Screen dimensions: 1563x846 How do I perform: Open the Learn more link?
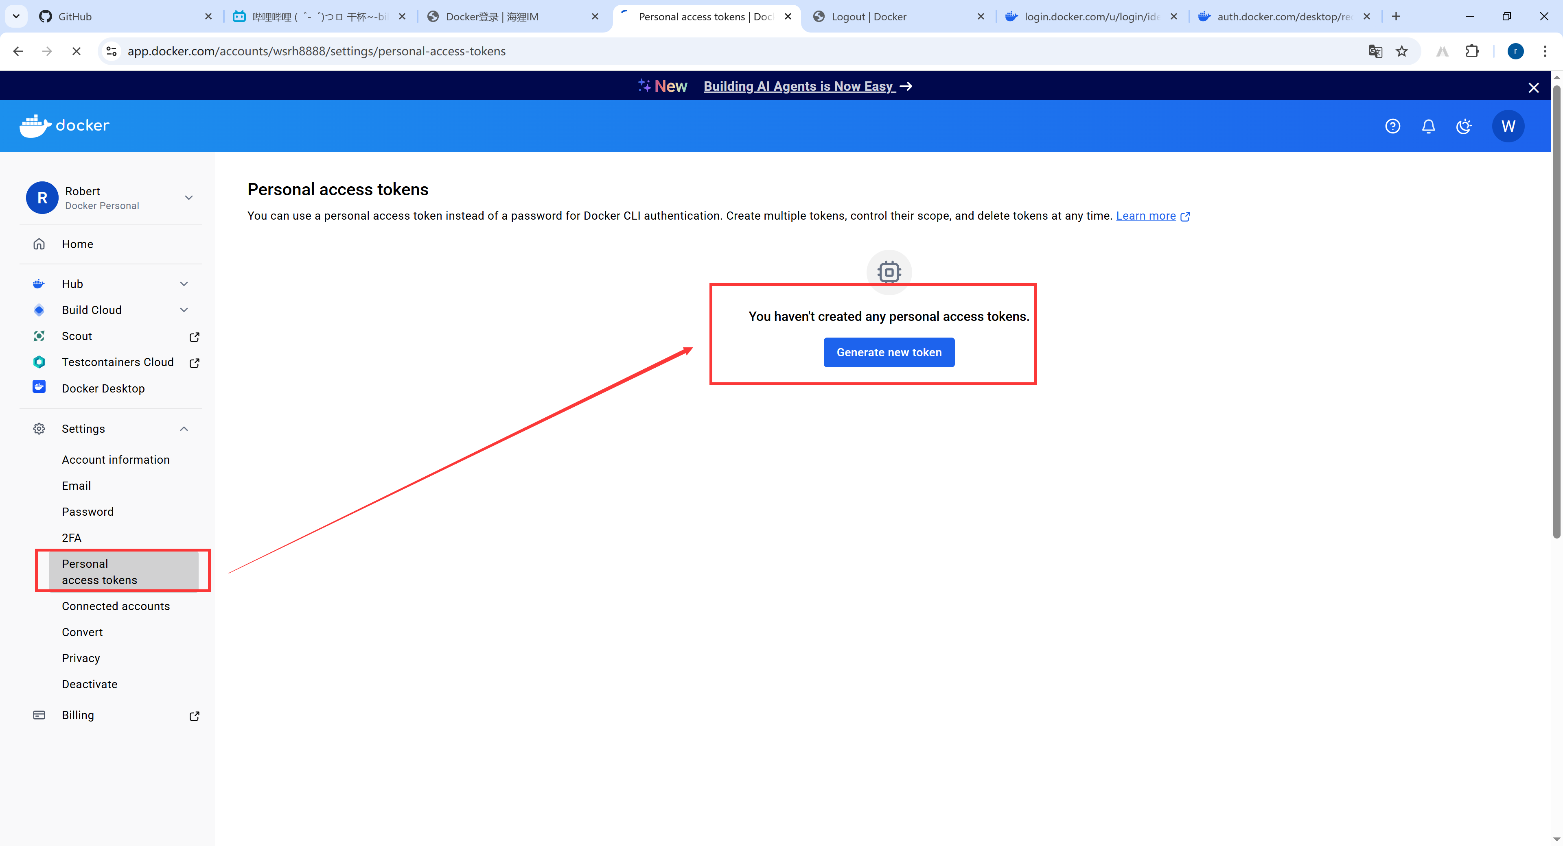(x=1145, y=216)
